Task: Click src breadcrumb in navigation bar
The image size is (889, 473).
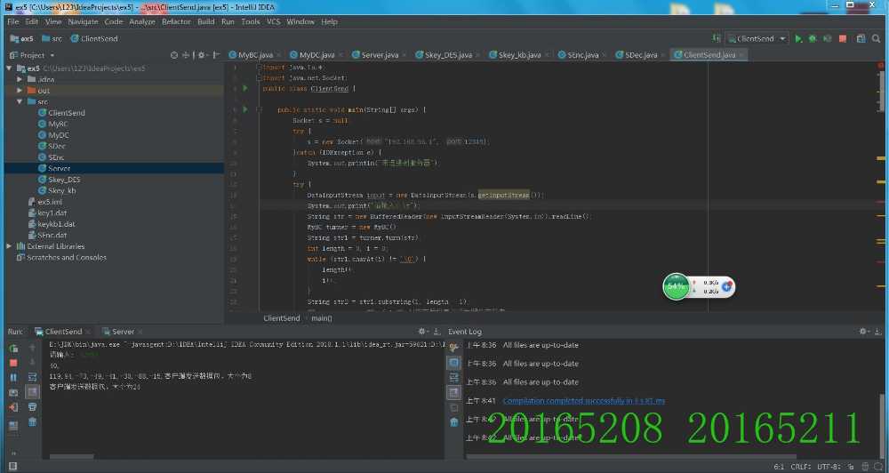Action: (x=52, y=38)
